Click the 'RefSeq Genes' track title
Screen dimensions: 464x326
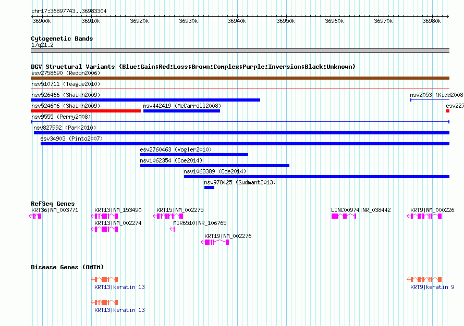[53, 204]
